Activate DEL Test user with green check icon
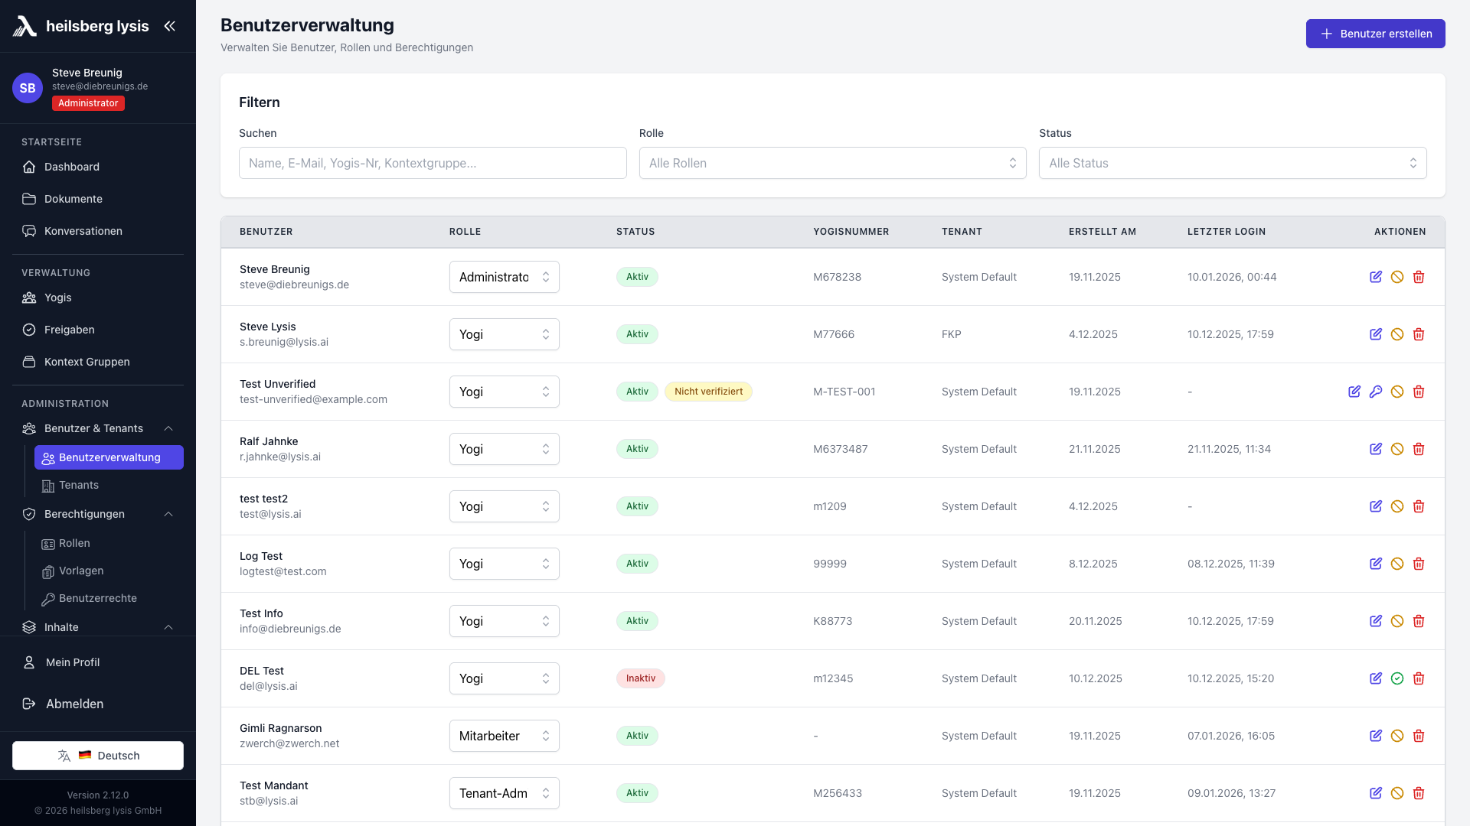The image size is (1470, 826). click(x=1396, y=678)
